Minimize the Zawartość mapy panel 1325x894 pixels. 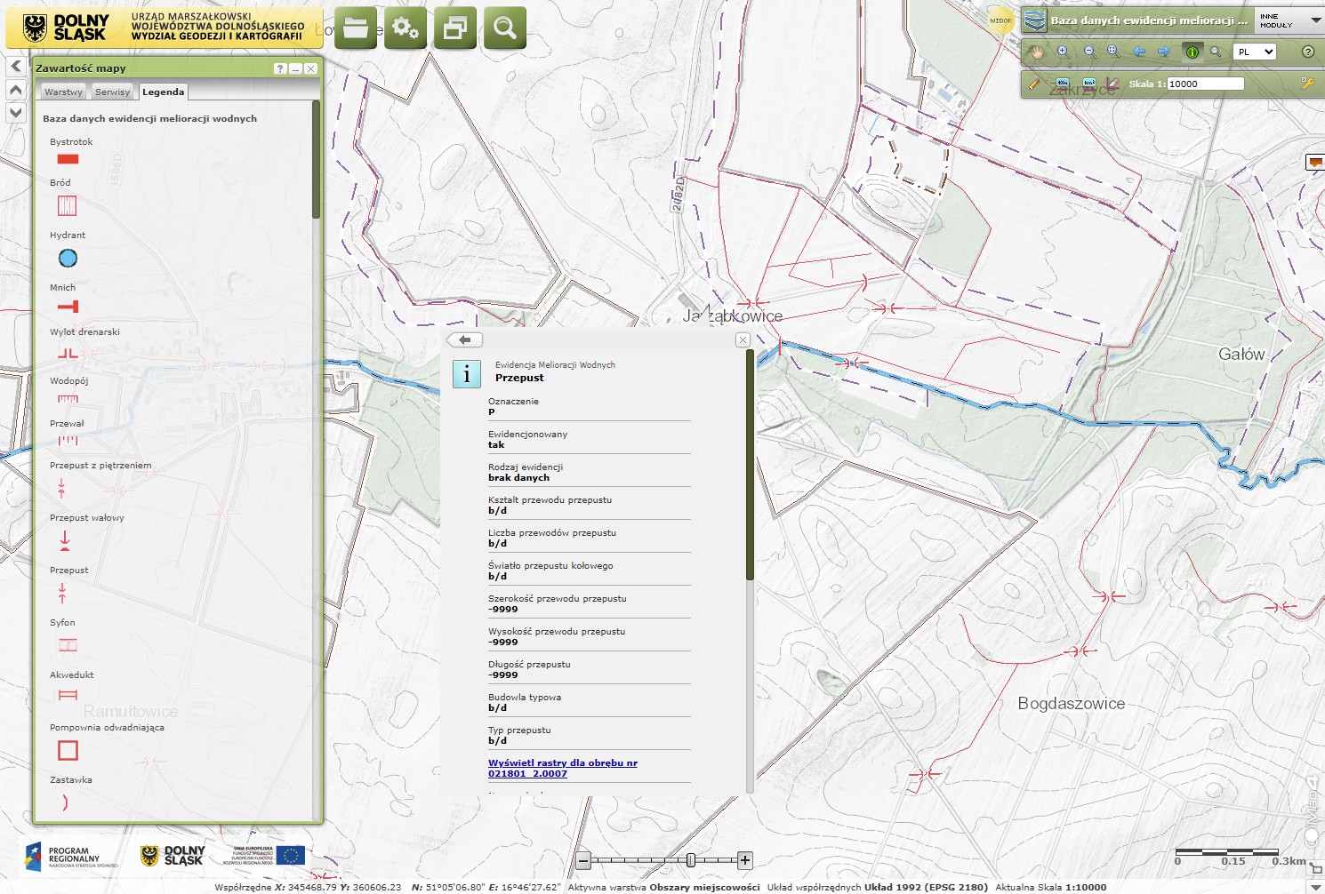pos(295,68)
